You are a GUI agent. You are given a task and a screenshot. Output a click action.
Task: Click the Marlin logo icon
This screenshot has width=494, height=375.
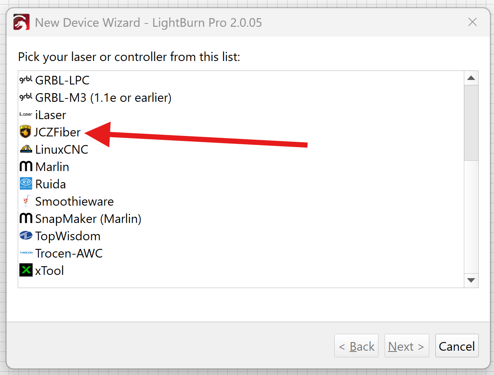[26, 166]
